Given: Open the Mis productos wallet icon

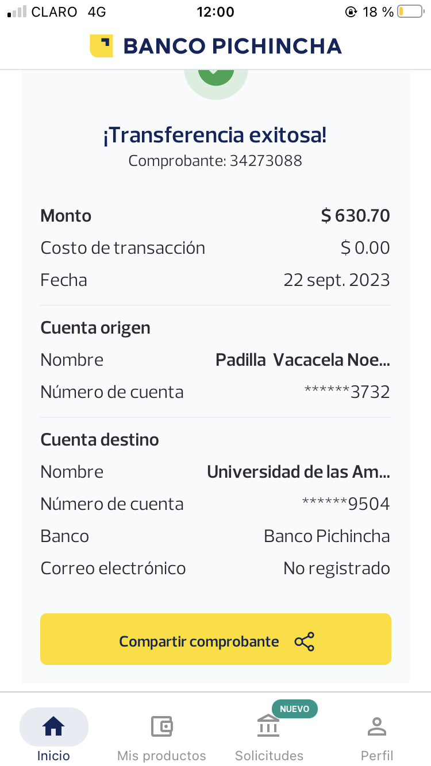Looking at the screenshot, I should tap(161, 727).
